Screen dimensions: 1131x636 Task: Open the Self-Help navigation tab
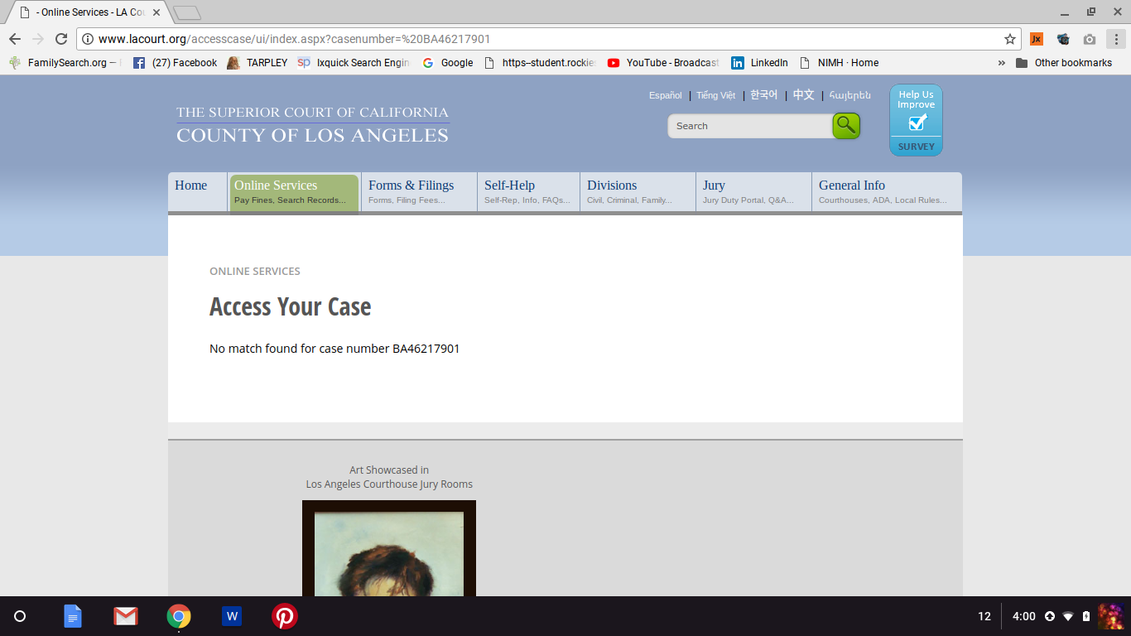528,192
